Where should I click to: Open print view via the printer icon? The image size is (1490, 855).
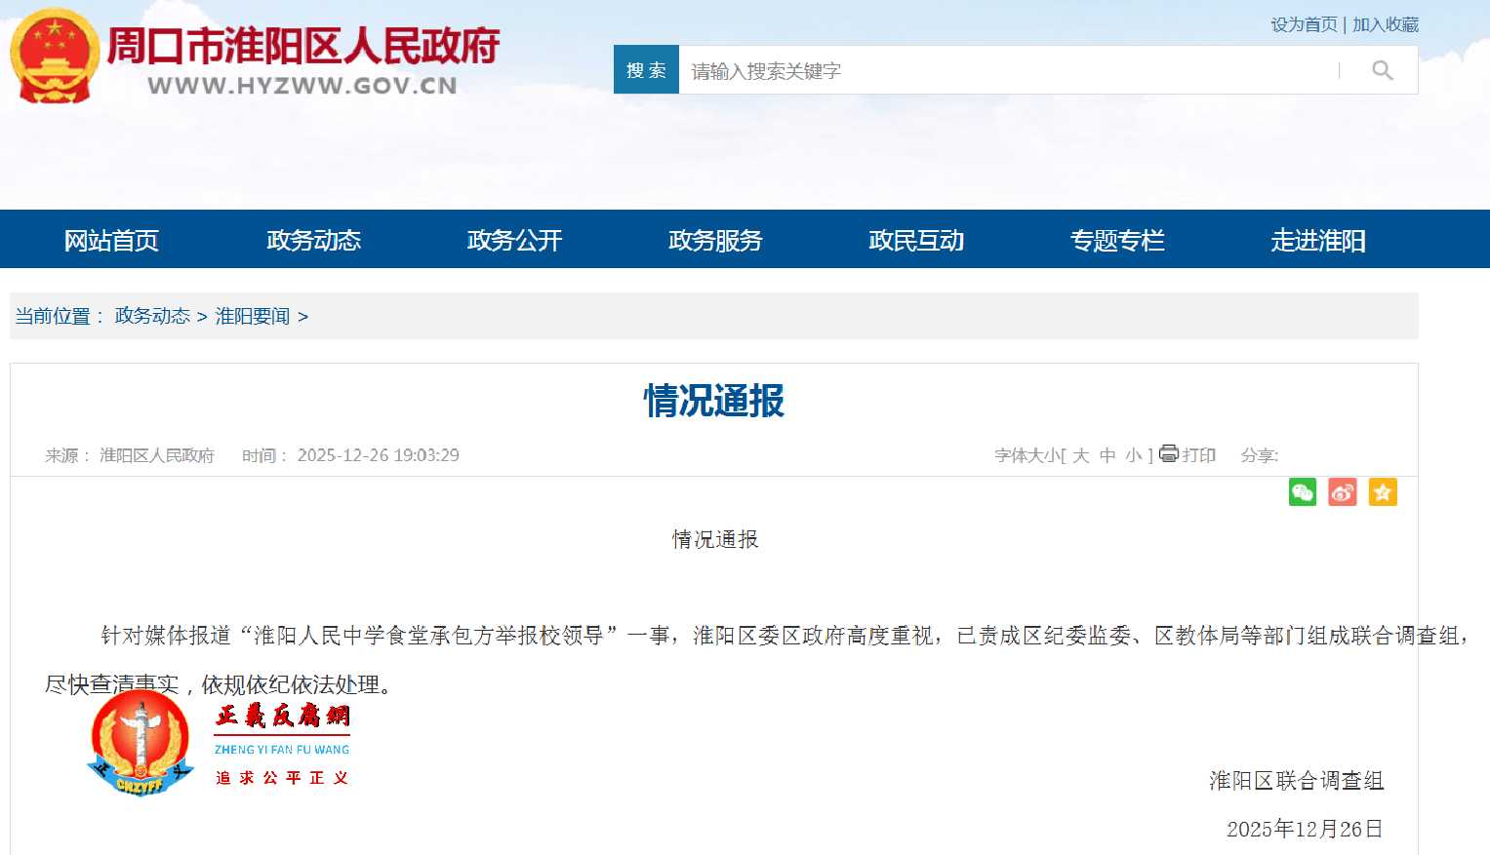(x=1168, y=454)
